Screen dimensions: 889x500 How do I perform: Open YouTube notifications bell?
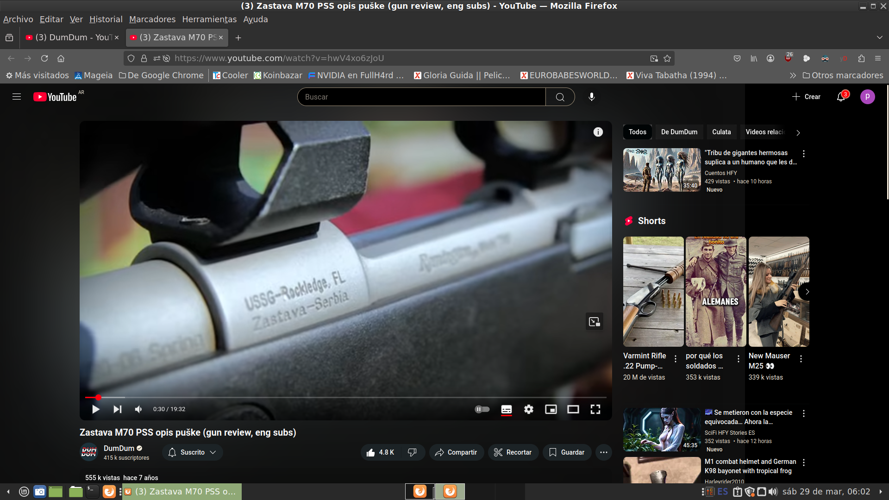[841, 97]
